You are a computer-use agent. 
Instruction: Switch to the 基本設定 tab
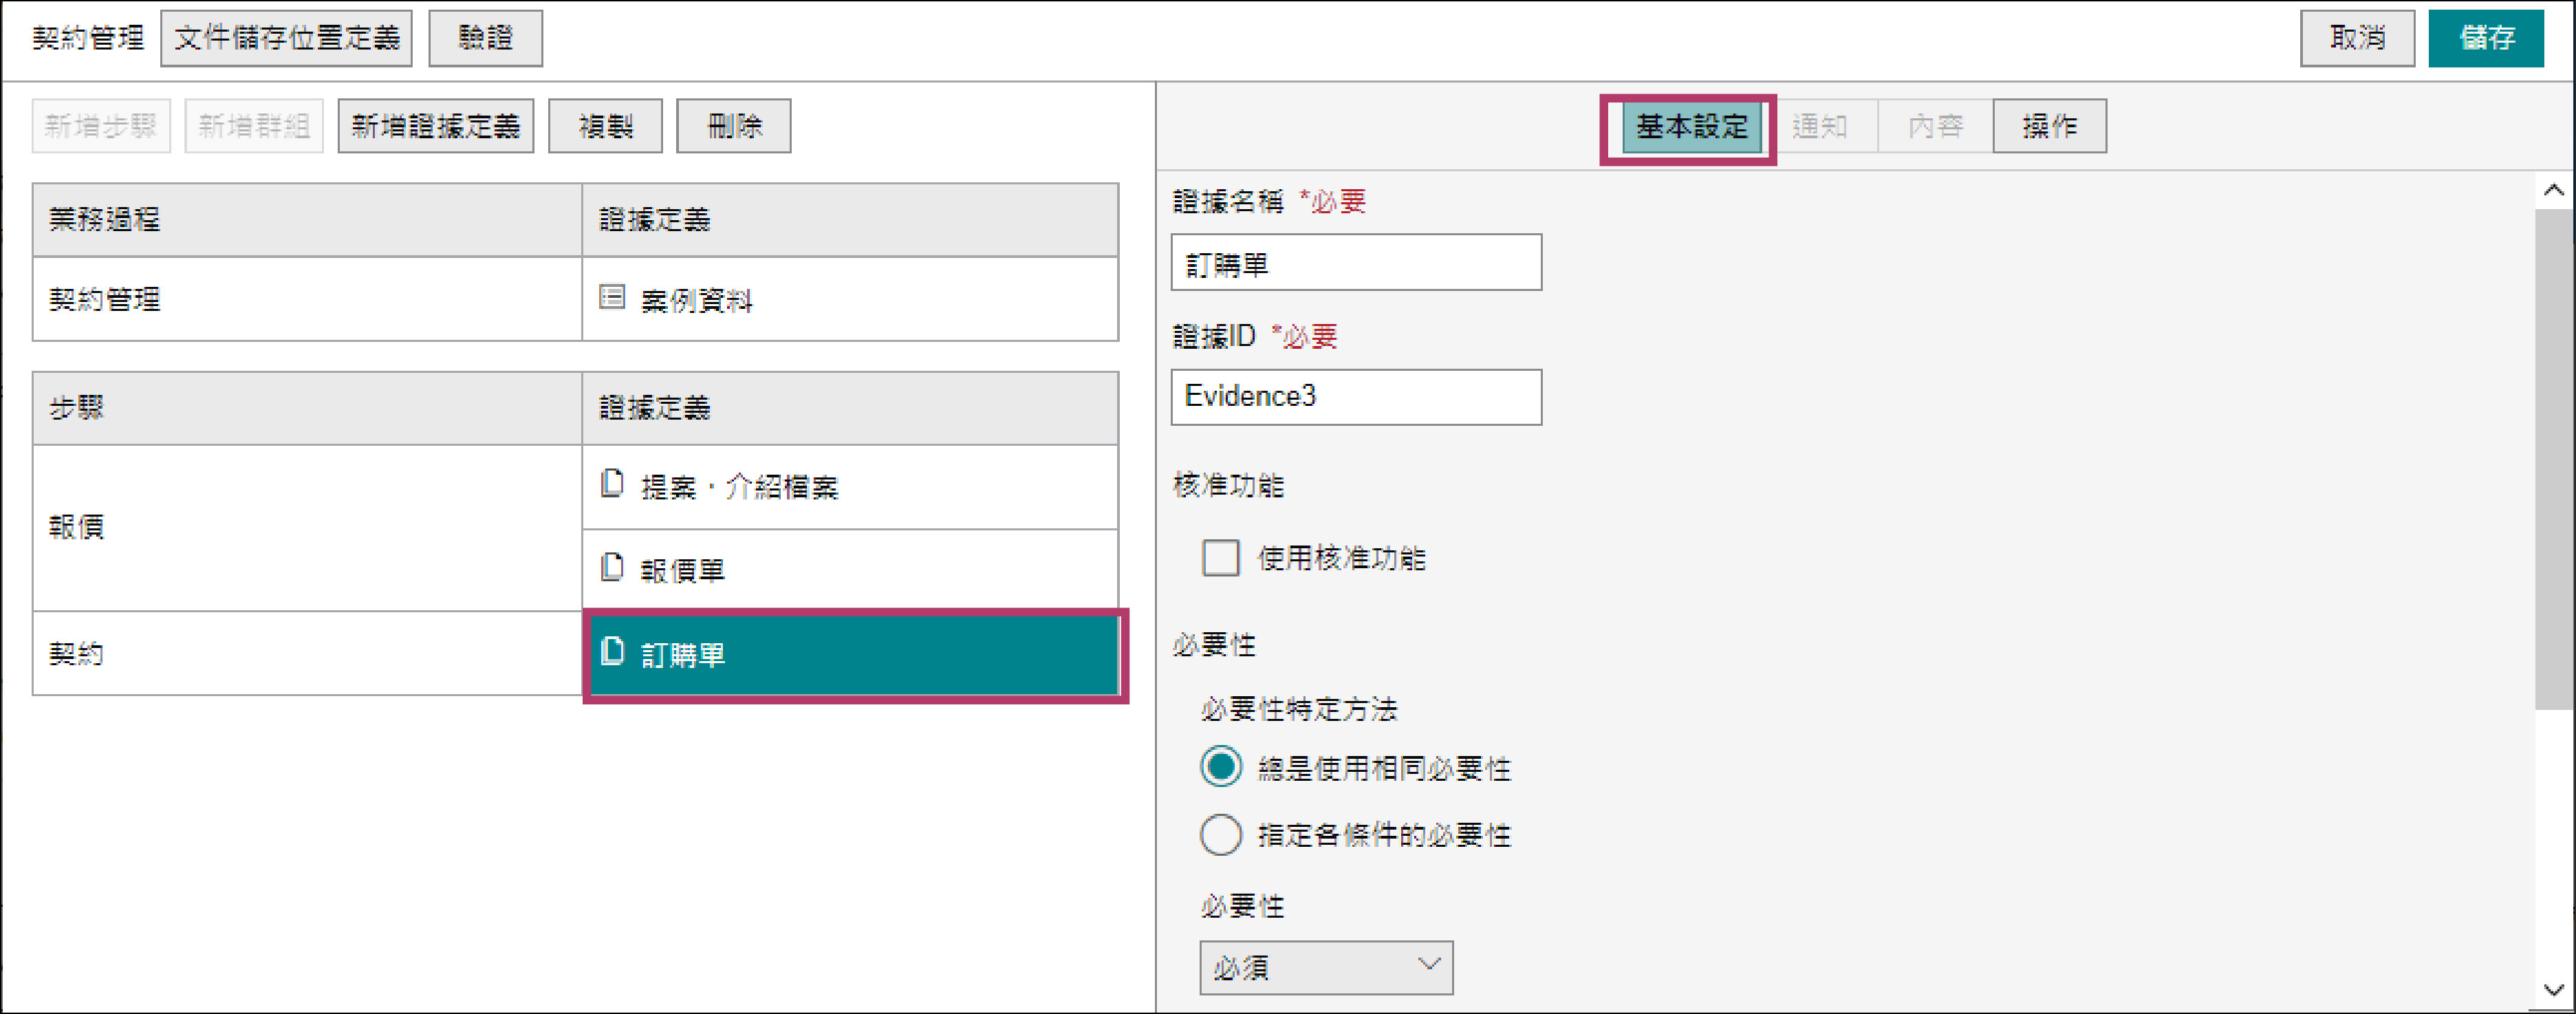coord(1690,127)
